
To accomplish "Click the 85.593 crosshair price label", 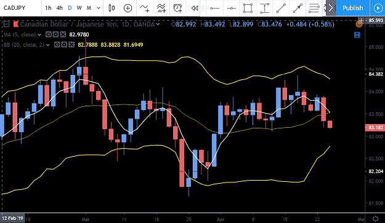I will (375, 20).
